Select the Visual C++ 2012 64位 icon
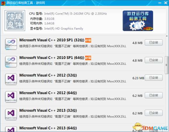The width and height of the screenshot is (169, 132). [11, 97]
